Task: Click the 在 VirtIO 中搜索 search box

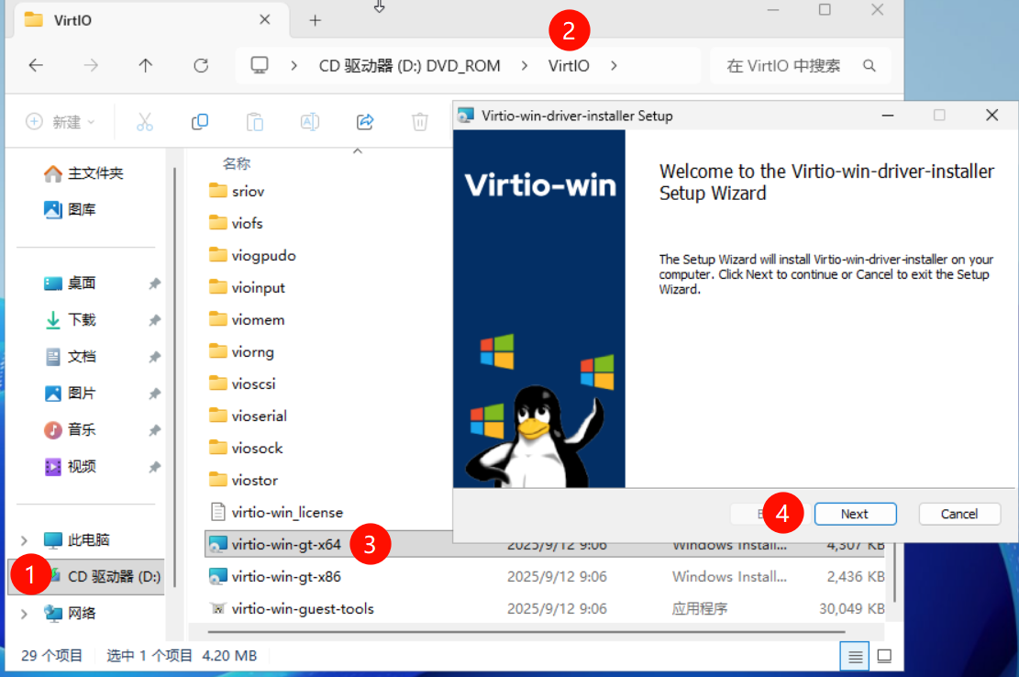Action: (x=798, y=65)
